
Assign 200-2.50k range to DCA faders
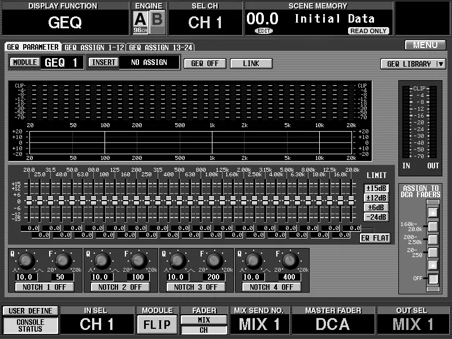(433, 240)
